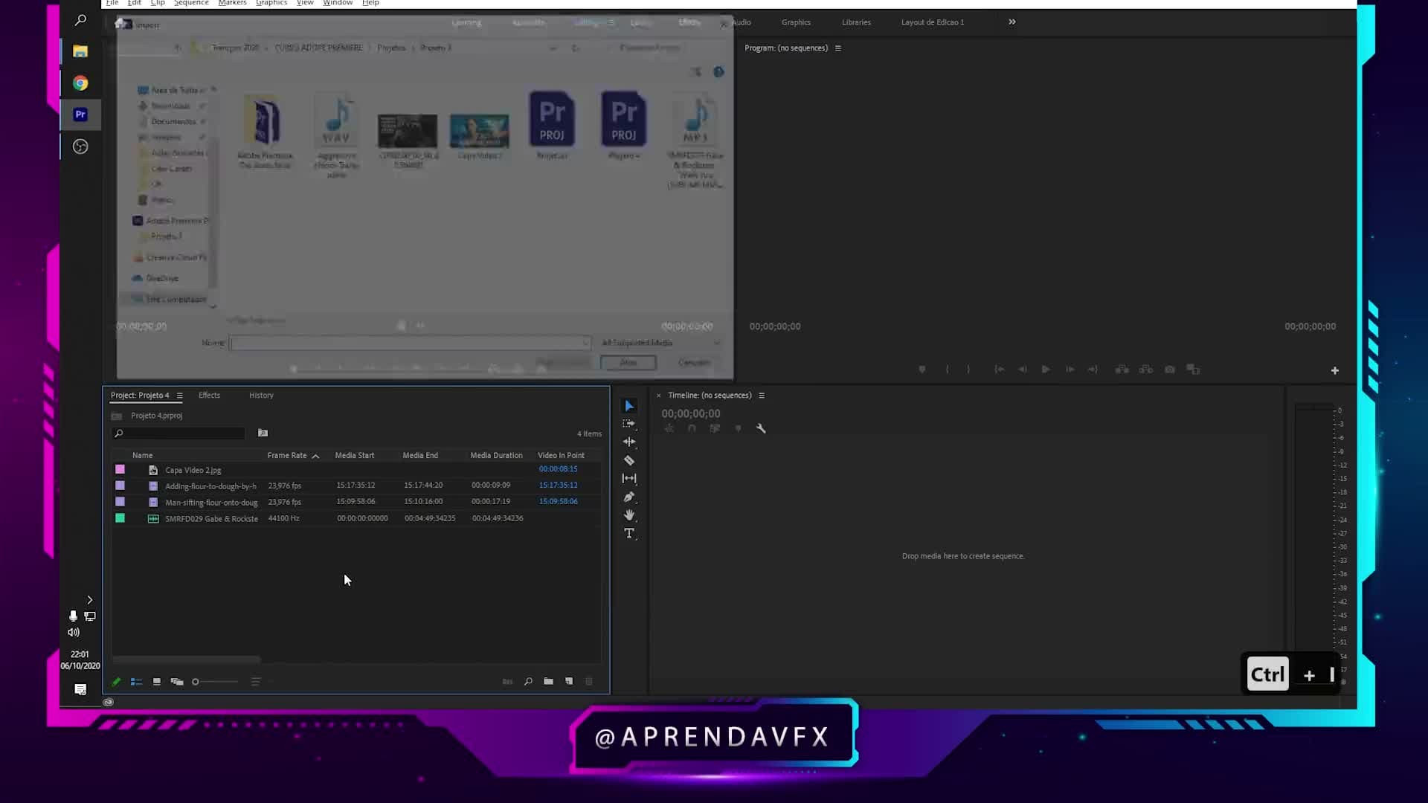This screenshot has height=803, width=1428.
Task: Select the Selection tool arrow
Action: (629, 406)
